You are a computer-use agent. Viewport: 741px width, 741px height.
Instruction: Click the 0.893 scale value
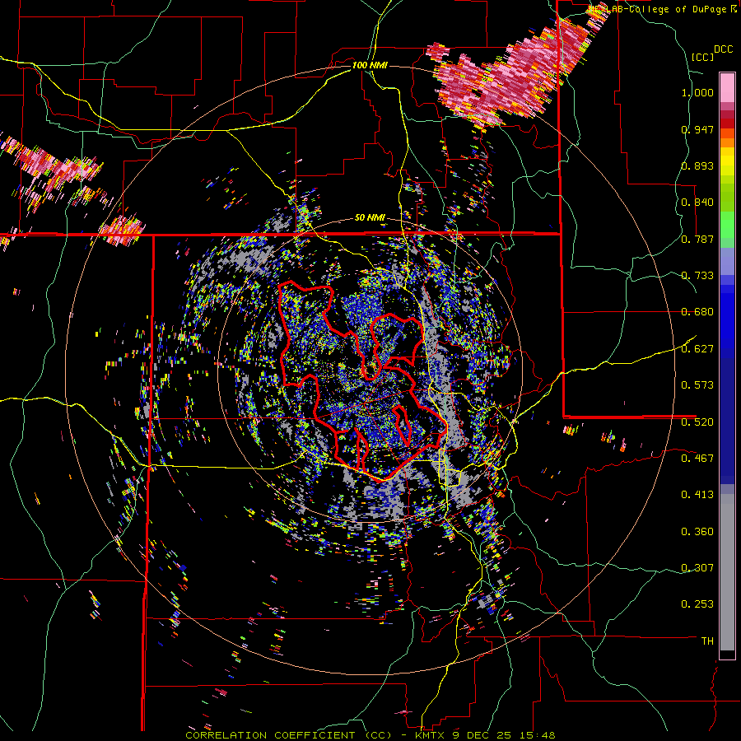[697, 165]
